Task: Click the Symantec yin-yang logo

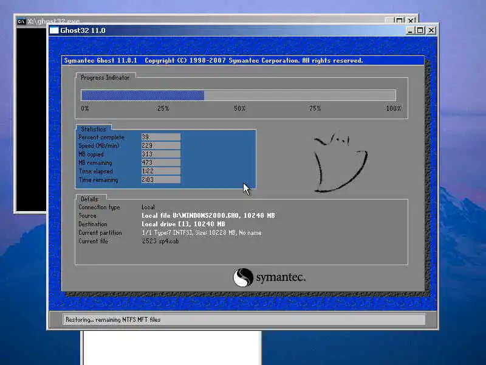Action: pyautogui.click(x=243, y=277)
